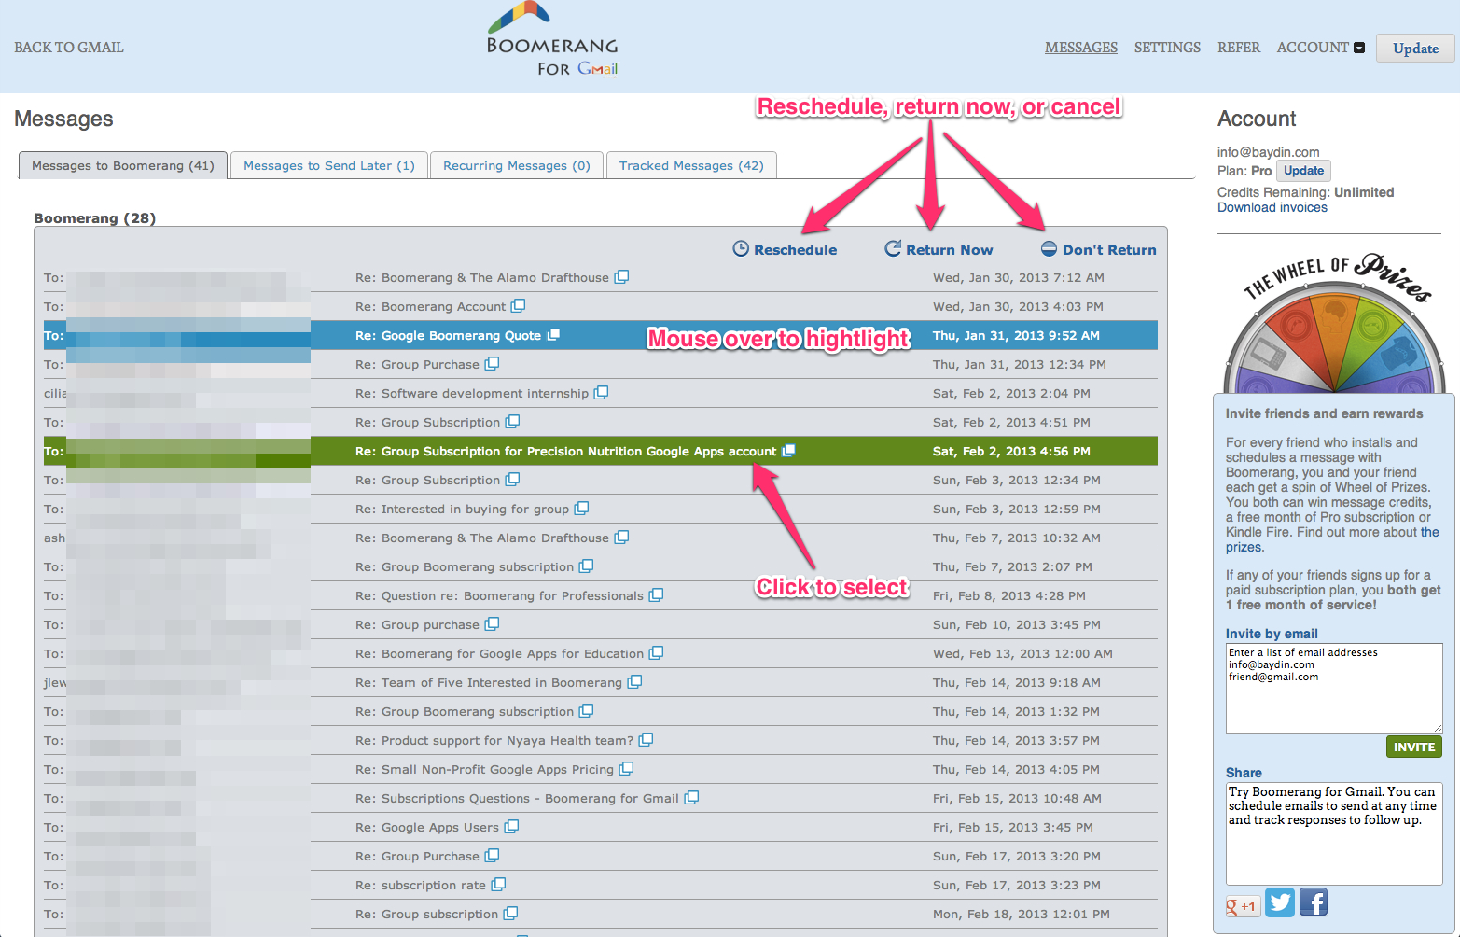The image size is (1460, 937).
Task: Select Group Purchase row dated Feb 17
Action: point(601,856)
